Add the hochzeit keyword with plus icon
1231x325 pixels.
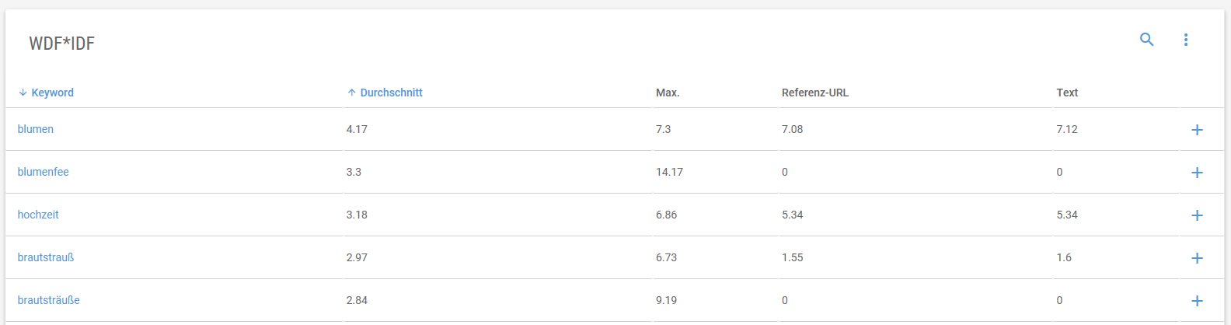[x=1197, y=215]
